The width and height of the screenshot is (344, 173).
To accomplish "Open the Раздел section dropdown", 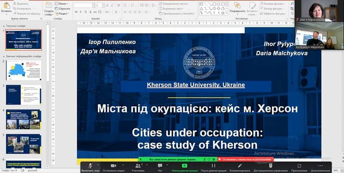I will click(x=62, y=14).
